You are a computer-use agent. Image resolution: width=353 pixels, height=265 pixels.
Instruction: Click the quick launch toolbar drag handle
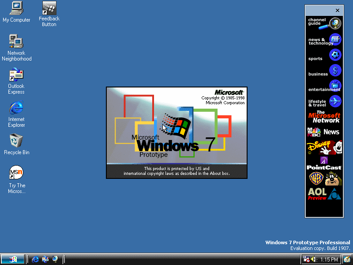coord(27,259)
